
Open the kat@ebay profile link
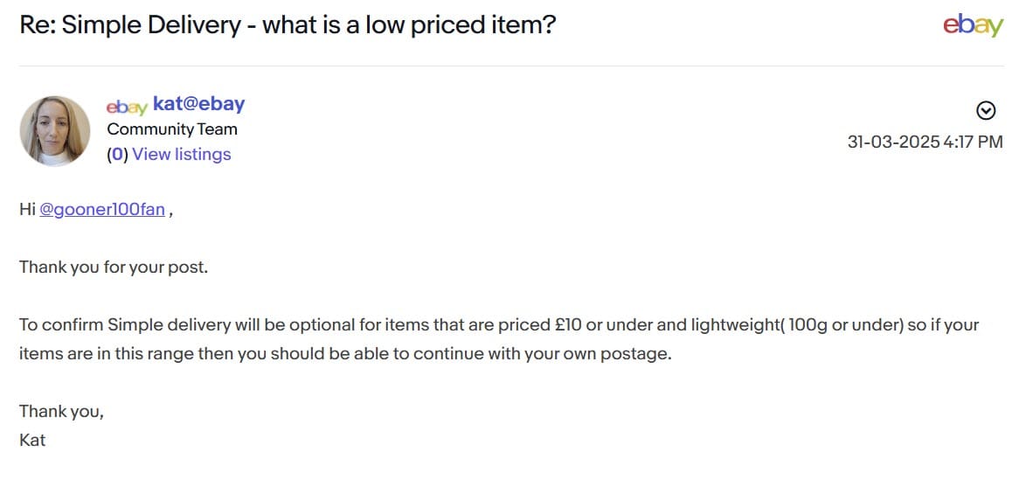tap(198, 104)
